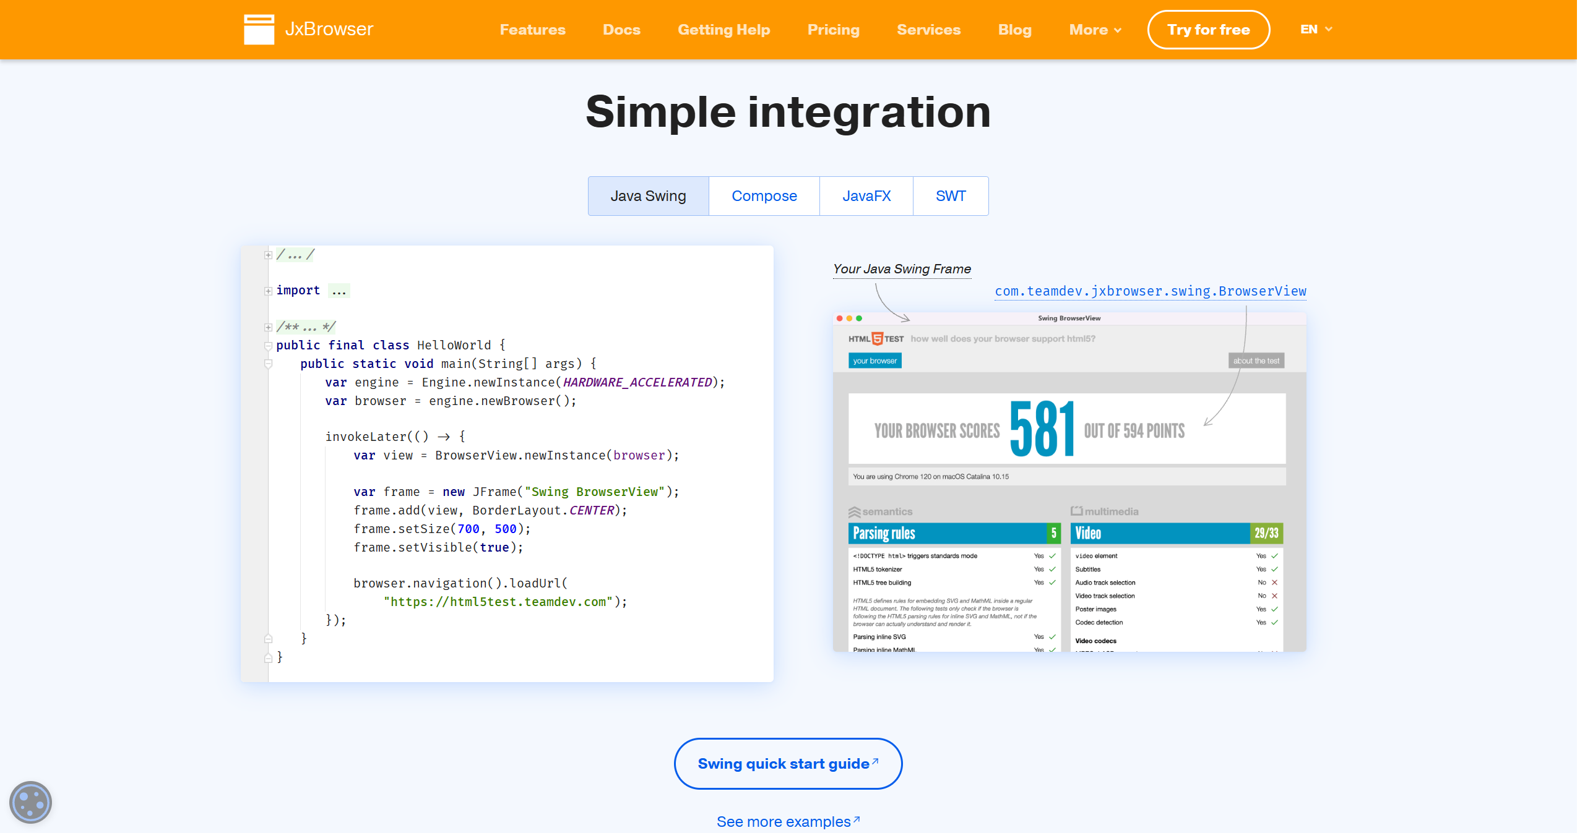Click the semantics section icon
1585x833 pixels.
[x=854, y=512]
